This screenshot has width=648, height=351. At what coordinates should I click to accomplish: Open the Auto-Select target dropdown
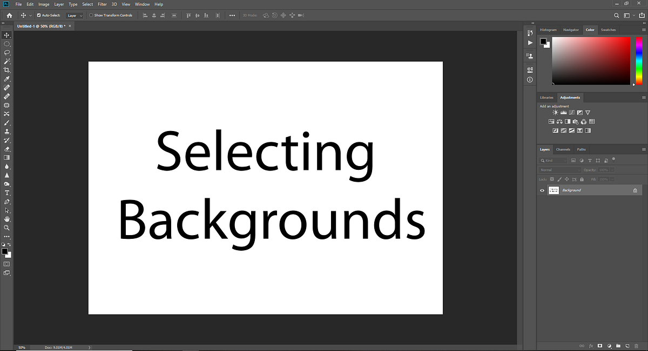pyautogui.click(x=75, y=15)
